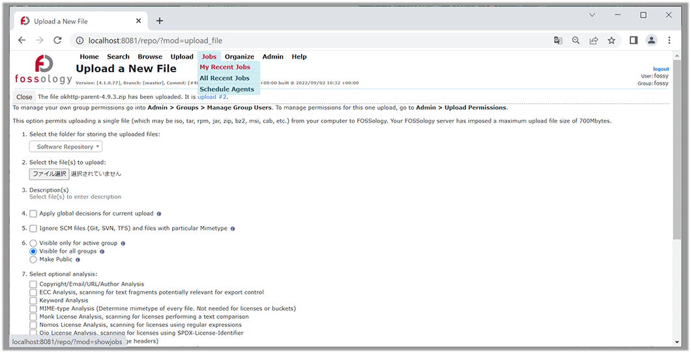
Task: Enable Apply global decisions for current upload
Action: pyautogui.click(x=33, y=214)
